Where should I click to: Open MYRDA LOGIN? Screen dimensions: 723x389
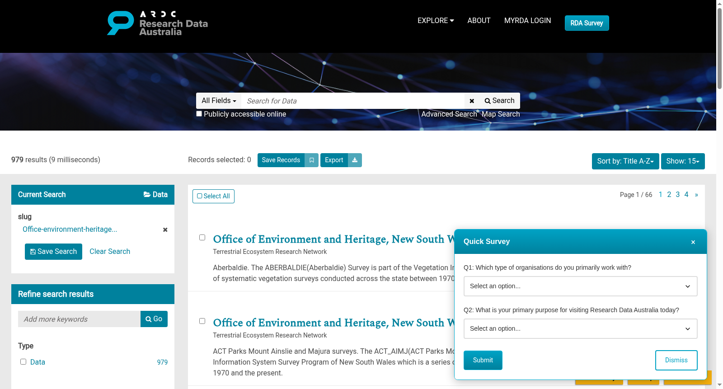tap(528, 21)
